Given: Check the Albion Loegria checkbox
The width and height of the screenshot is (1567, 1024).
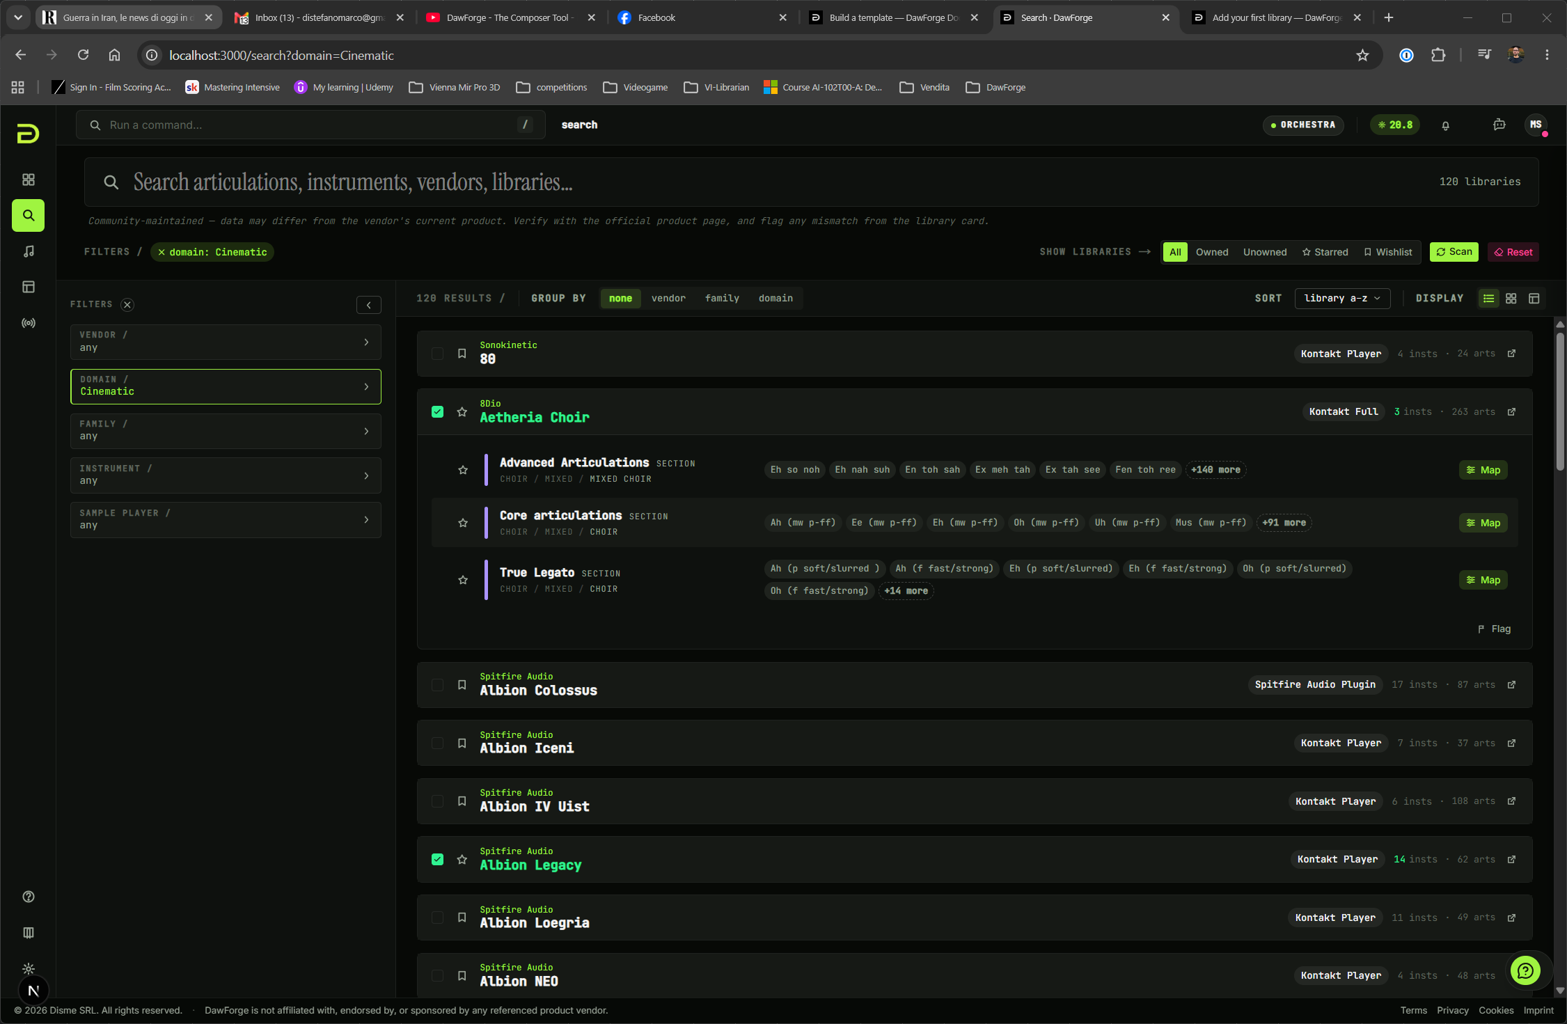Looking at the screenshot, I should tap(437, 917).
